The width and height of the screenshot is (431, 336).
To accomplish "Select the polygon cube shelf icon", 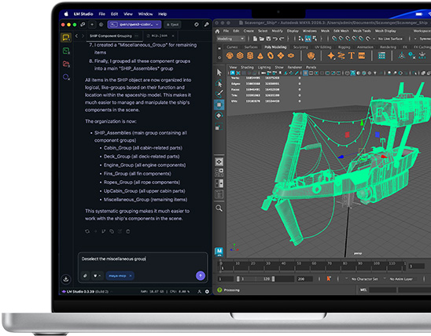I will [x=240, y=56].
